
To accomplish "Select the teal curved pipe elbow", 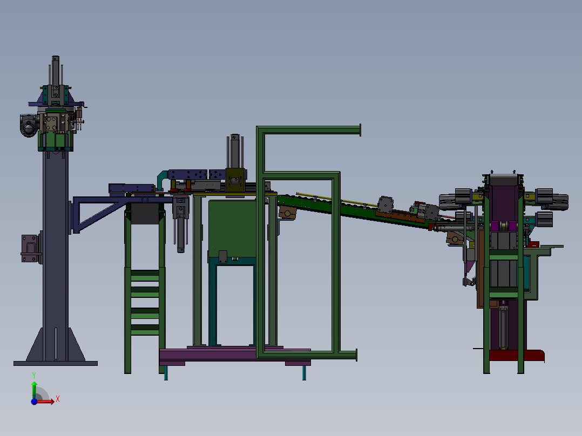I will [x=162, y=179].
